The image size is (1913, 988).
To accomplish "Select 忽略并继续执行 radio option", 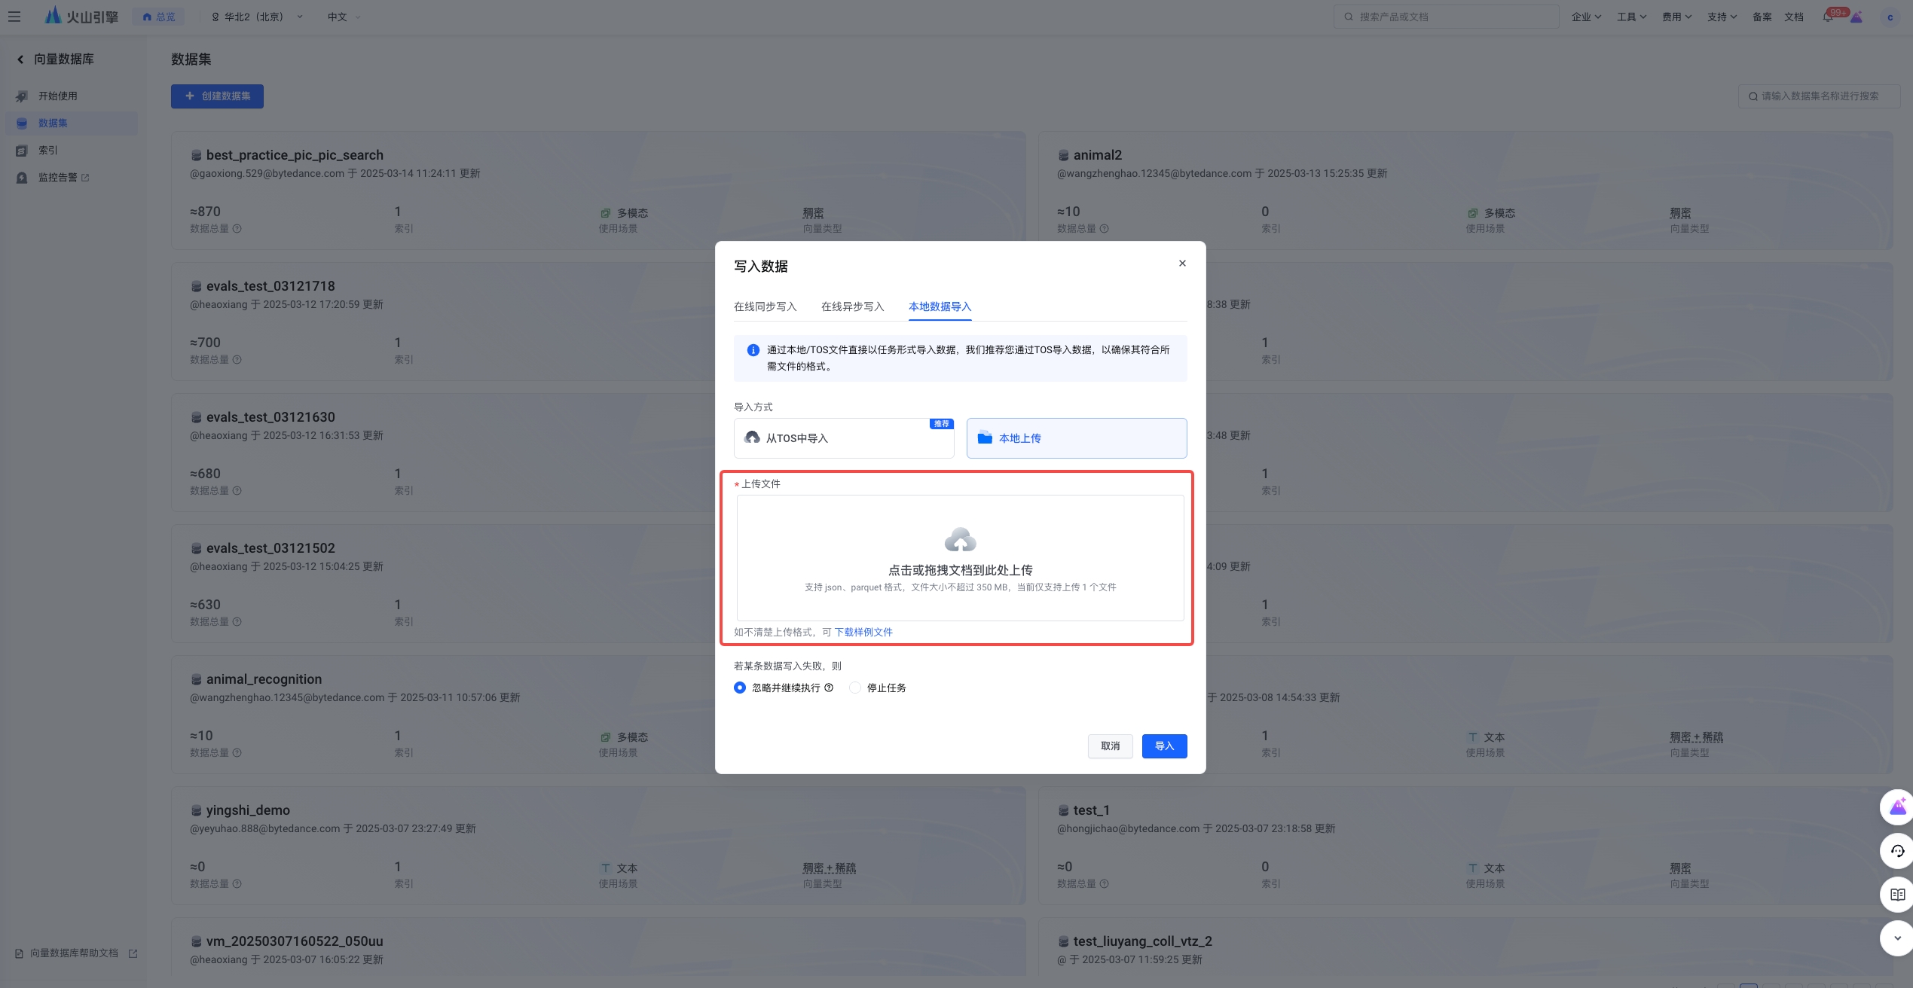I will tap(739, 688).
